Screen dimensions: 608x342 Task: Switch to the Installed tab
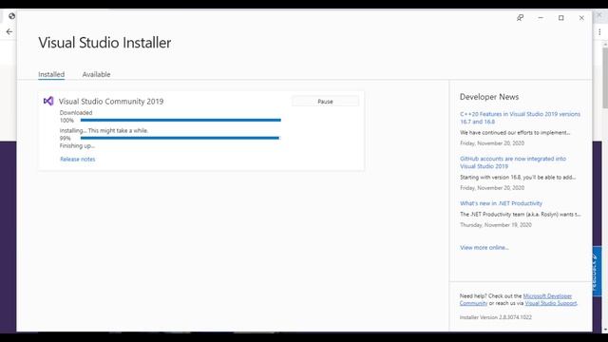[x=51, y=74]
